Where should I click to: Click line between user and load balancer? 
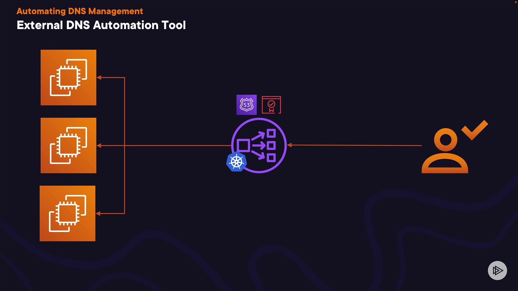[356, 145]
